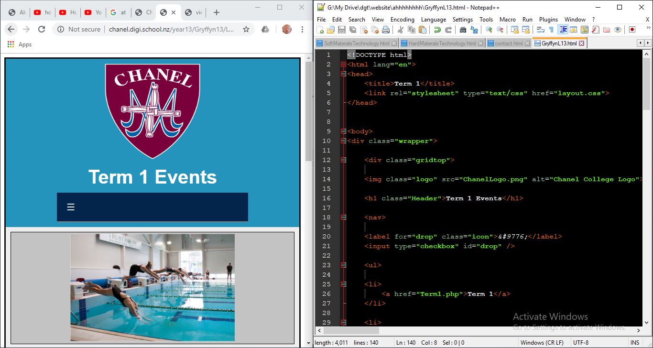Click the Zoom In magnifier icon

(489, 30)
